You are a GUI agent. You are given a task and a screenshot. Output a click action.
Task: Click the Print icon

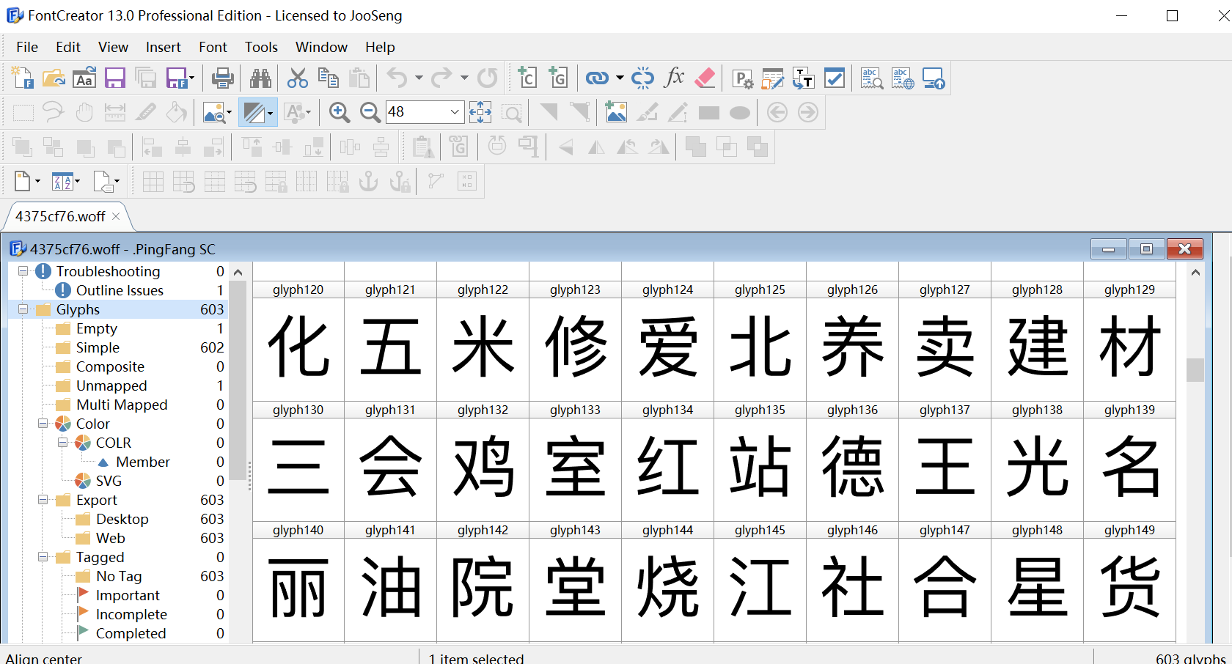pos(223,78)
